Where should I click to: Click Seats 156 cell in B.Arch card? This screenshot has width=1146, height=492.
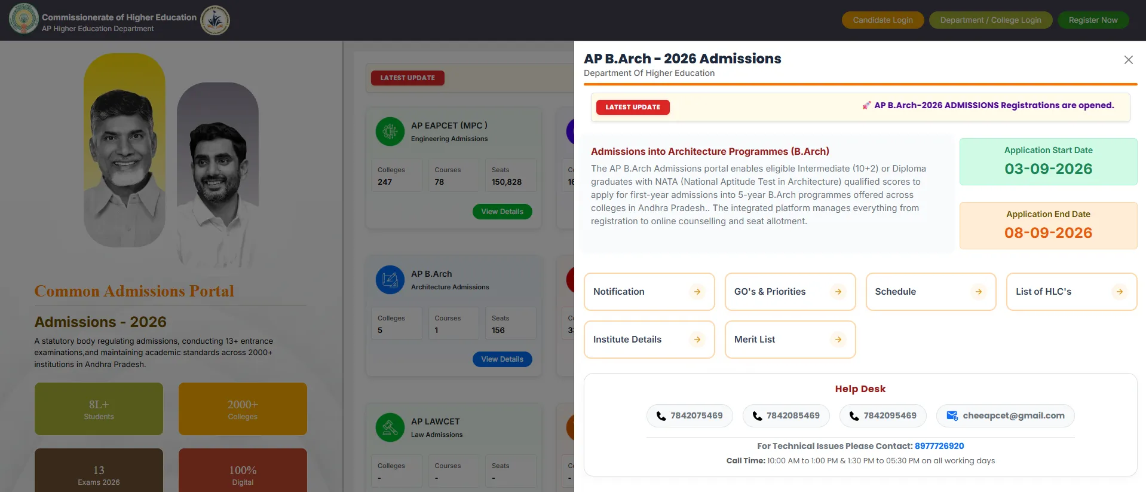tap(511, 323)
